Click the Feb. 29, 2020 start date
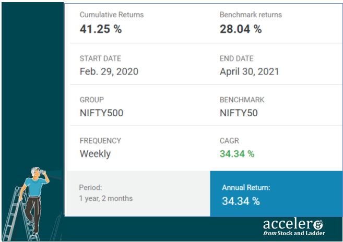 [109, 71]
